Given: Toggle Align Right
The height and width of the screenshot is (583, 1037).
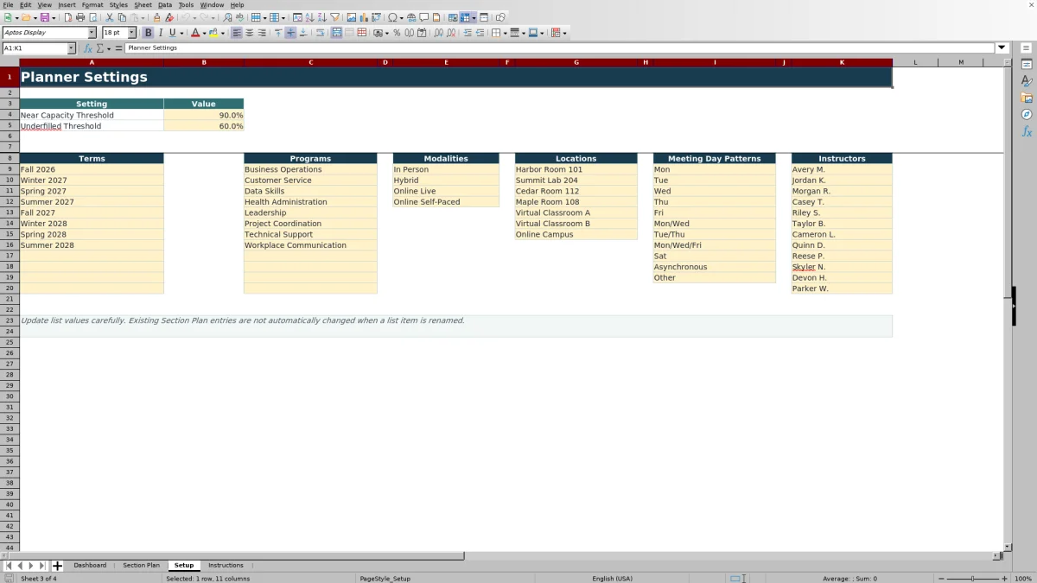Looking at the screenshot, I should (262, 33).
